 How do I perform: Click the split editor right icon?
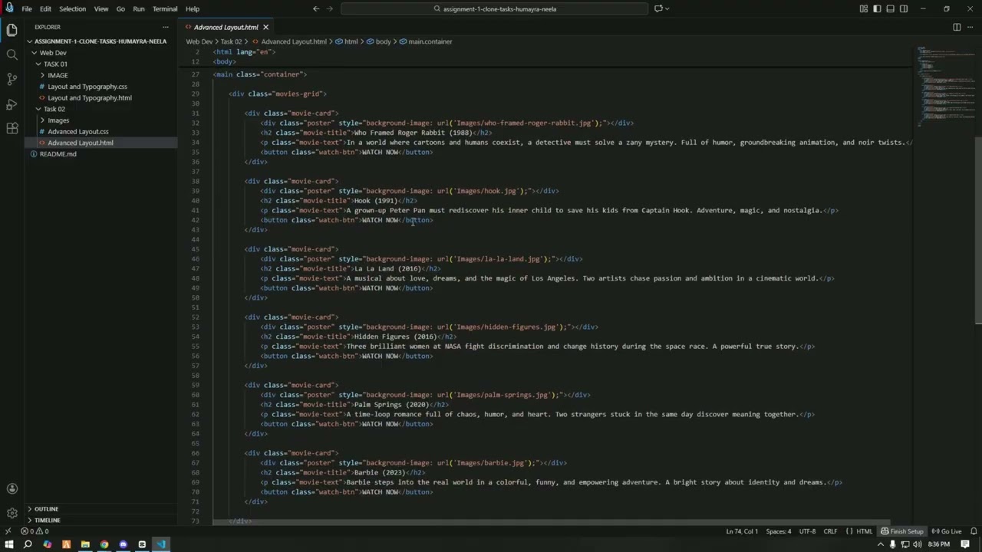pos(957,27)
